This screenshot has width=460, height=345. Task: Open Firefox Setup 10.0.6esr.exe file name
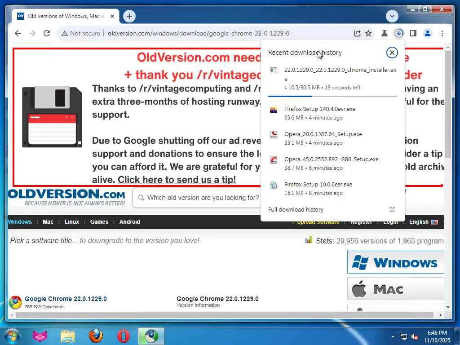(x=318, y=185)
